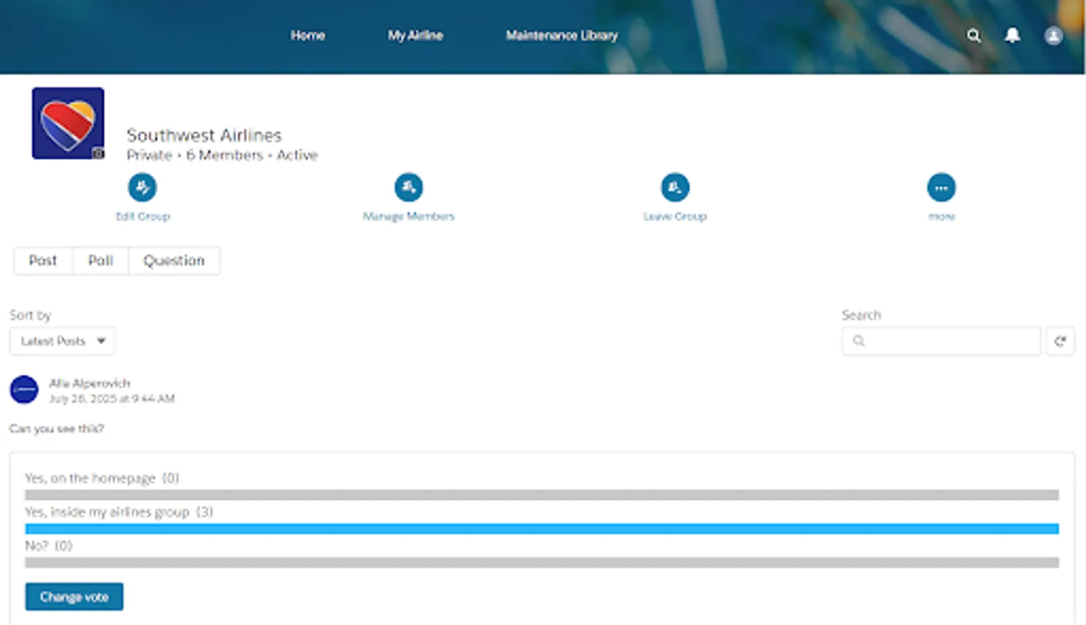Open the Latest Posts sort dropdown
This screenshot has width=1086, height=625.
point(62,341)
